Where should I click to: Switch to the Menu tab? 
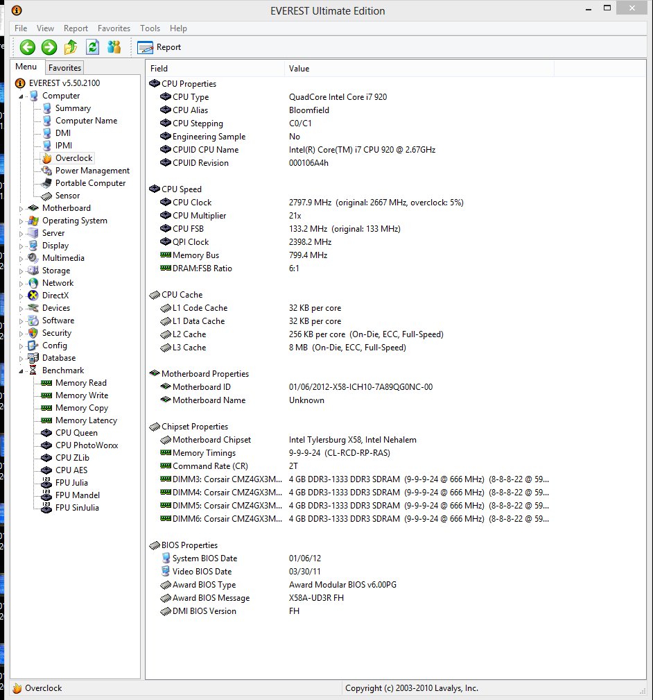[x=26, y=67]
